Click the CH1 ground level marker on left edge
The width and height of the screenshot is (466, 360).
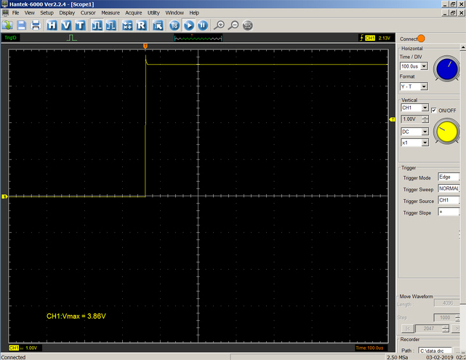4,196
